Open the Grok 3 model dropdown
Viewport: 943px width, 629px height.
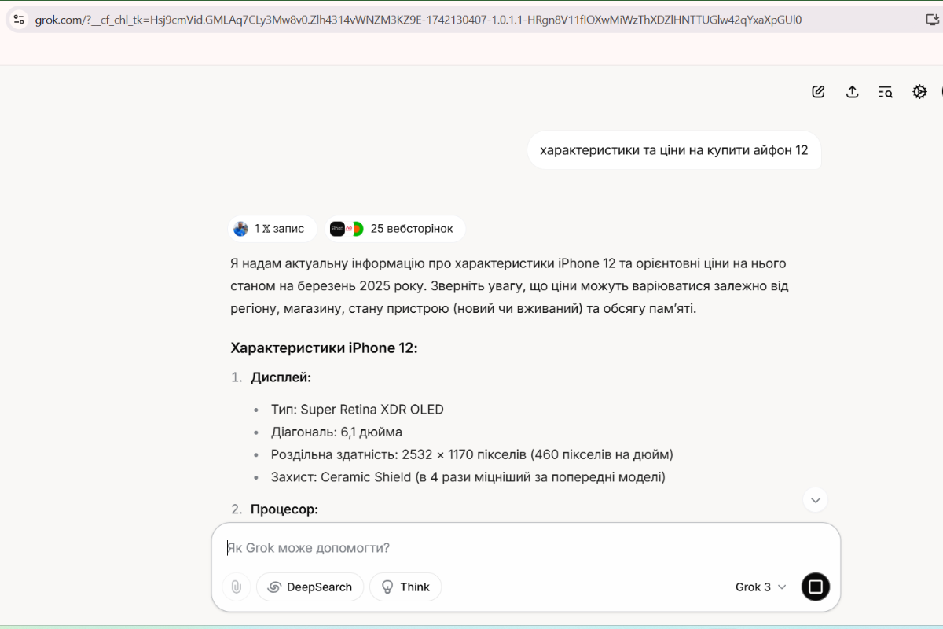coord(761,587)
